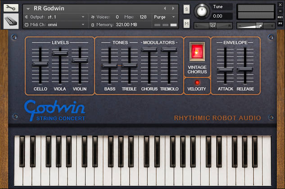This screenshot has width=285, height=189.
Task: Click the purge status indicator bars
Action: (165, 25)
